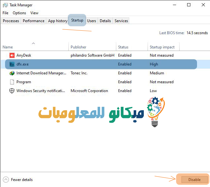Sort list by Status column header
This screenshot has height=187, width=210.
[123, 47]
